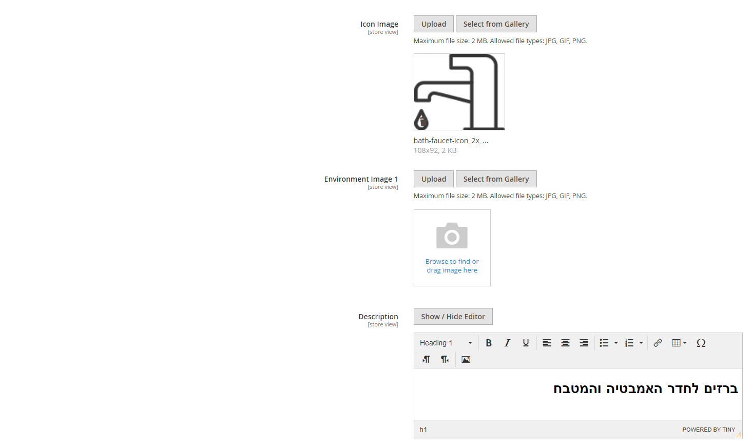
Task: Toggle the bullet list button
Action: (604, 343)
